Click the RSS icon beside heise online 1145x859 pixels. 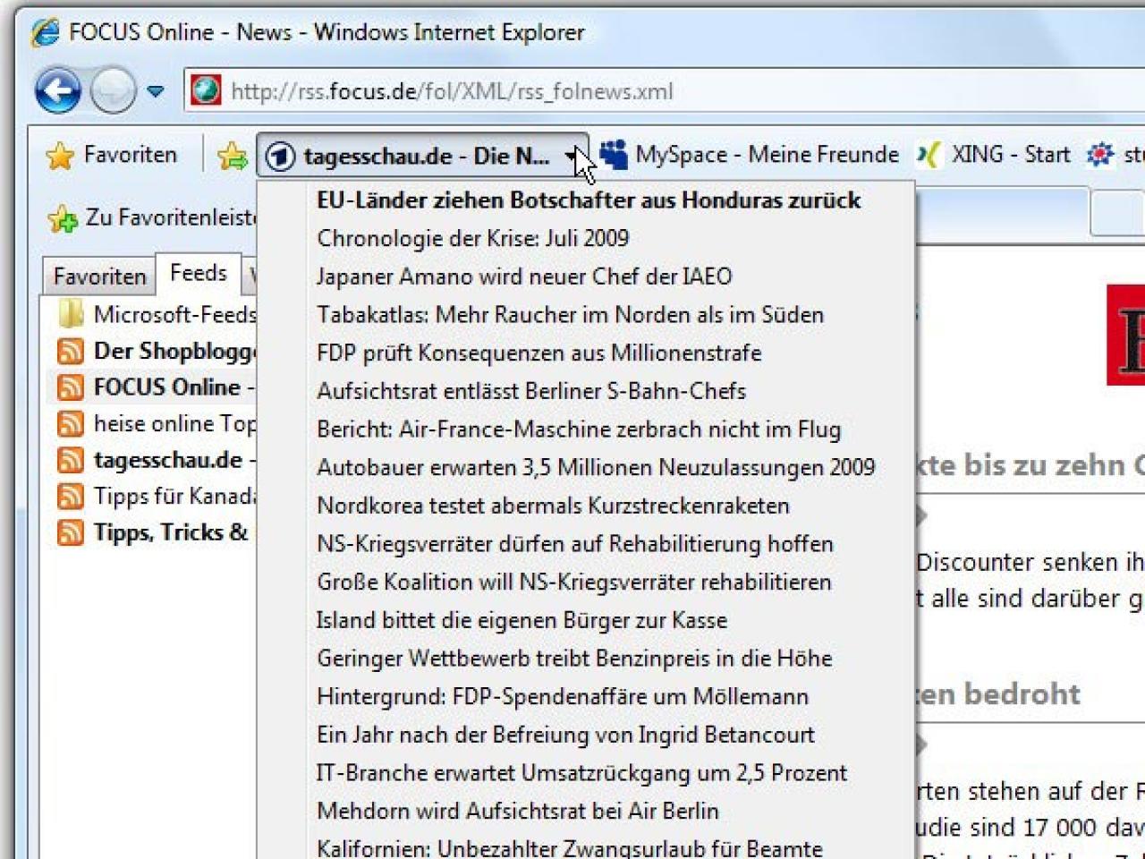[71, 423]
